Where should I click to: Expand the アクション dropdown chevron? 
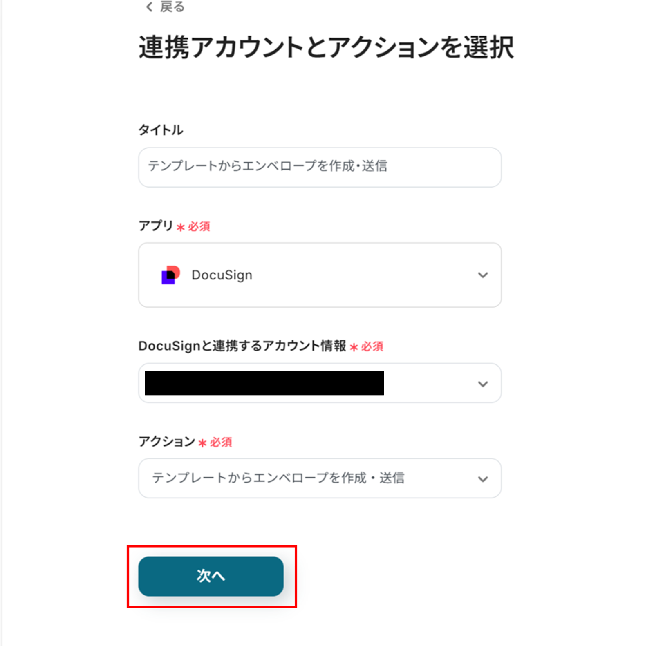click(x=483, y=479)
